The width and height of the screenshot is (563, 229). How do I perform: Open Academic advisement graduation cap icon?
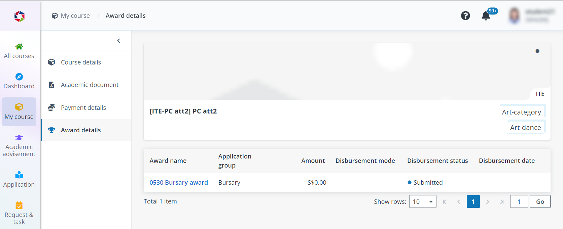[19, 138]
